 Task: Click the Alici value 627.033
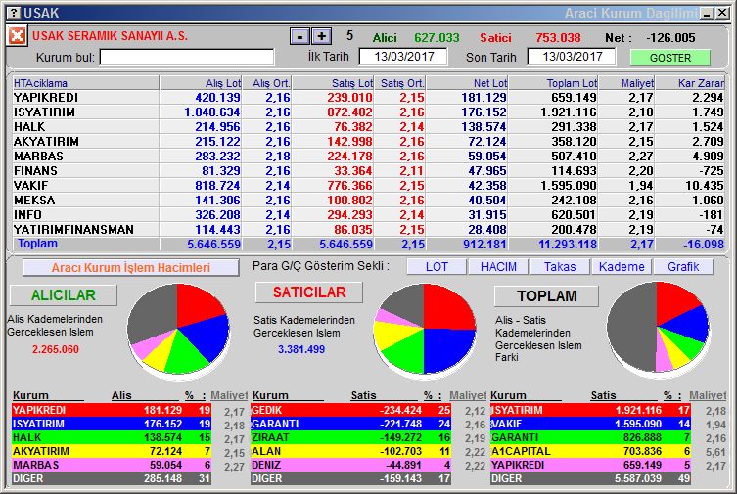pos(437,37)
